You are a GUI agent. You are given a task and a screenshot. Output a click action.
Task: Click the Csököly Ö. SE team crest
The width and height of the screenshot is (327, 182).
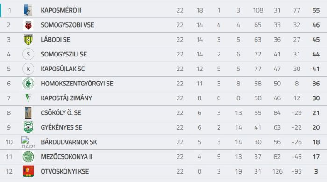tap(28, 112)
